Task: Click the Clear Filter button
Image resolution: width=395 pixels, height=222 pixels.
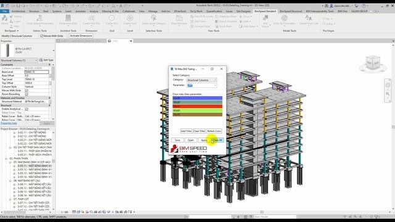Action: pyautogui.click(x=199, y=131)
